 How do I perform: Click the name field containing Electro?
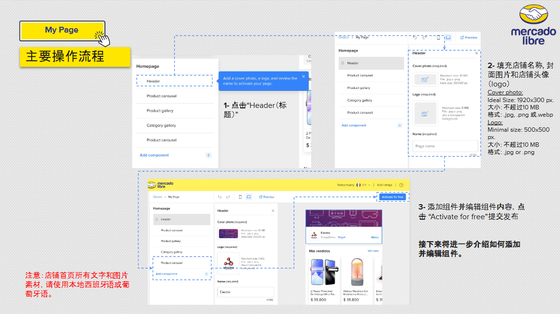click(245, 292)
